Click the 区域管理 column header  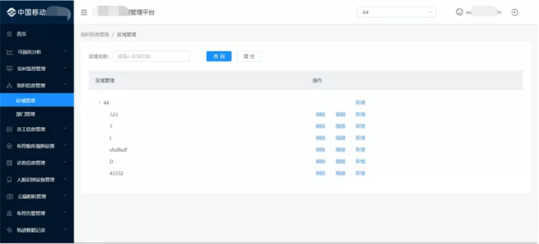[105, 80]
